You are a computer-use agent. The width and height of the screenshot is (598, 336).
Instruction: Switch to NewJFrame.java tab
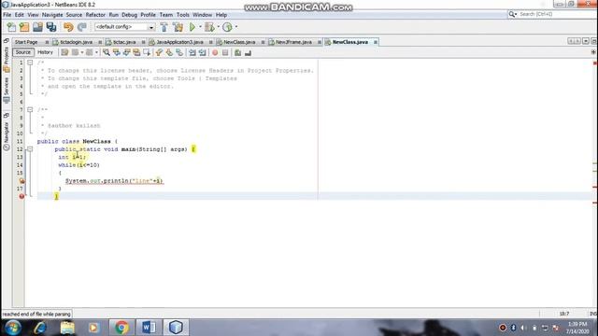pyautogui.click(x=293, y=42)
